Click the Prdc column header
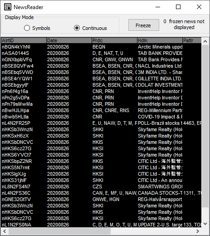 (x=114, y=40)
